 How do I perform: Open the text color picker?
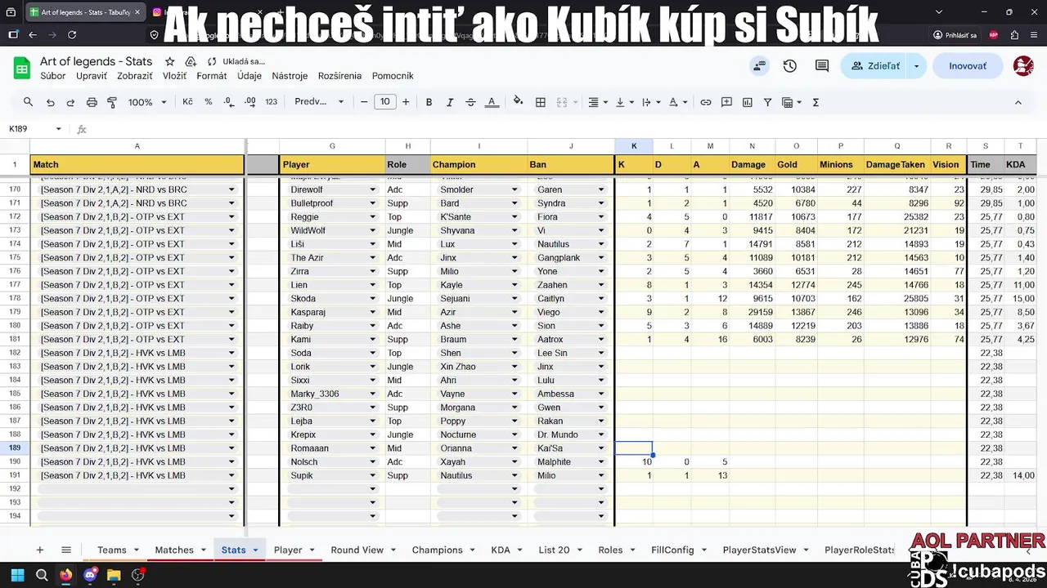tap(492, 102)
